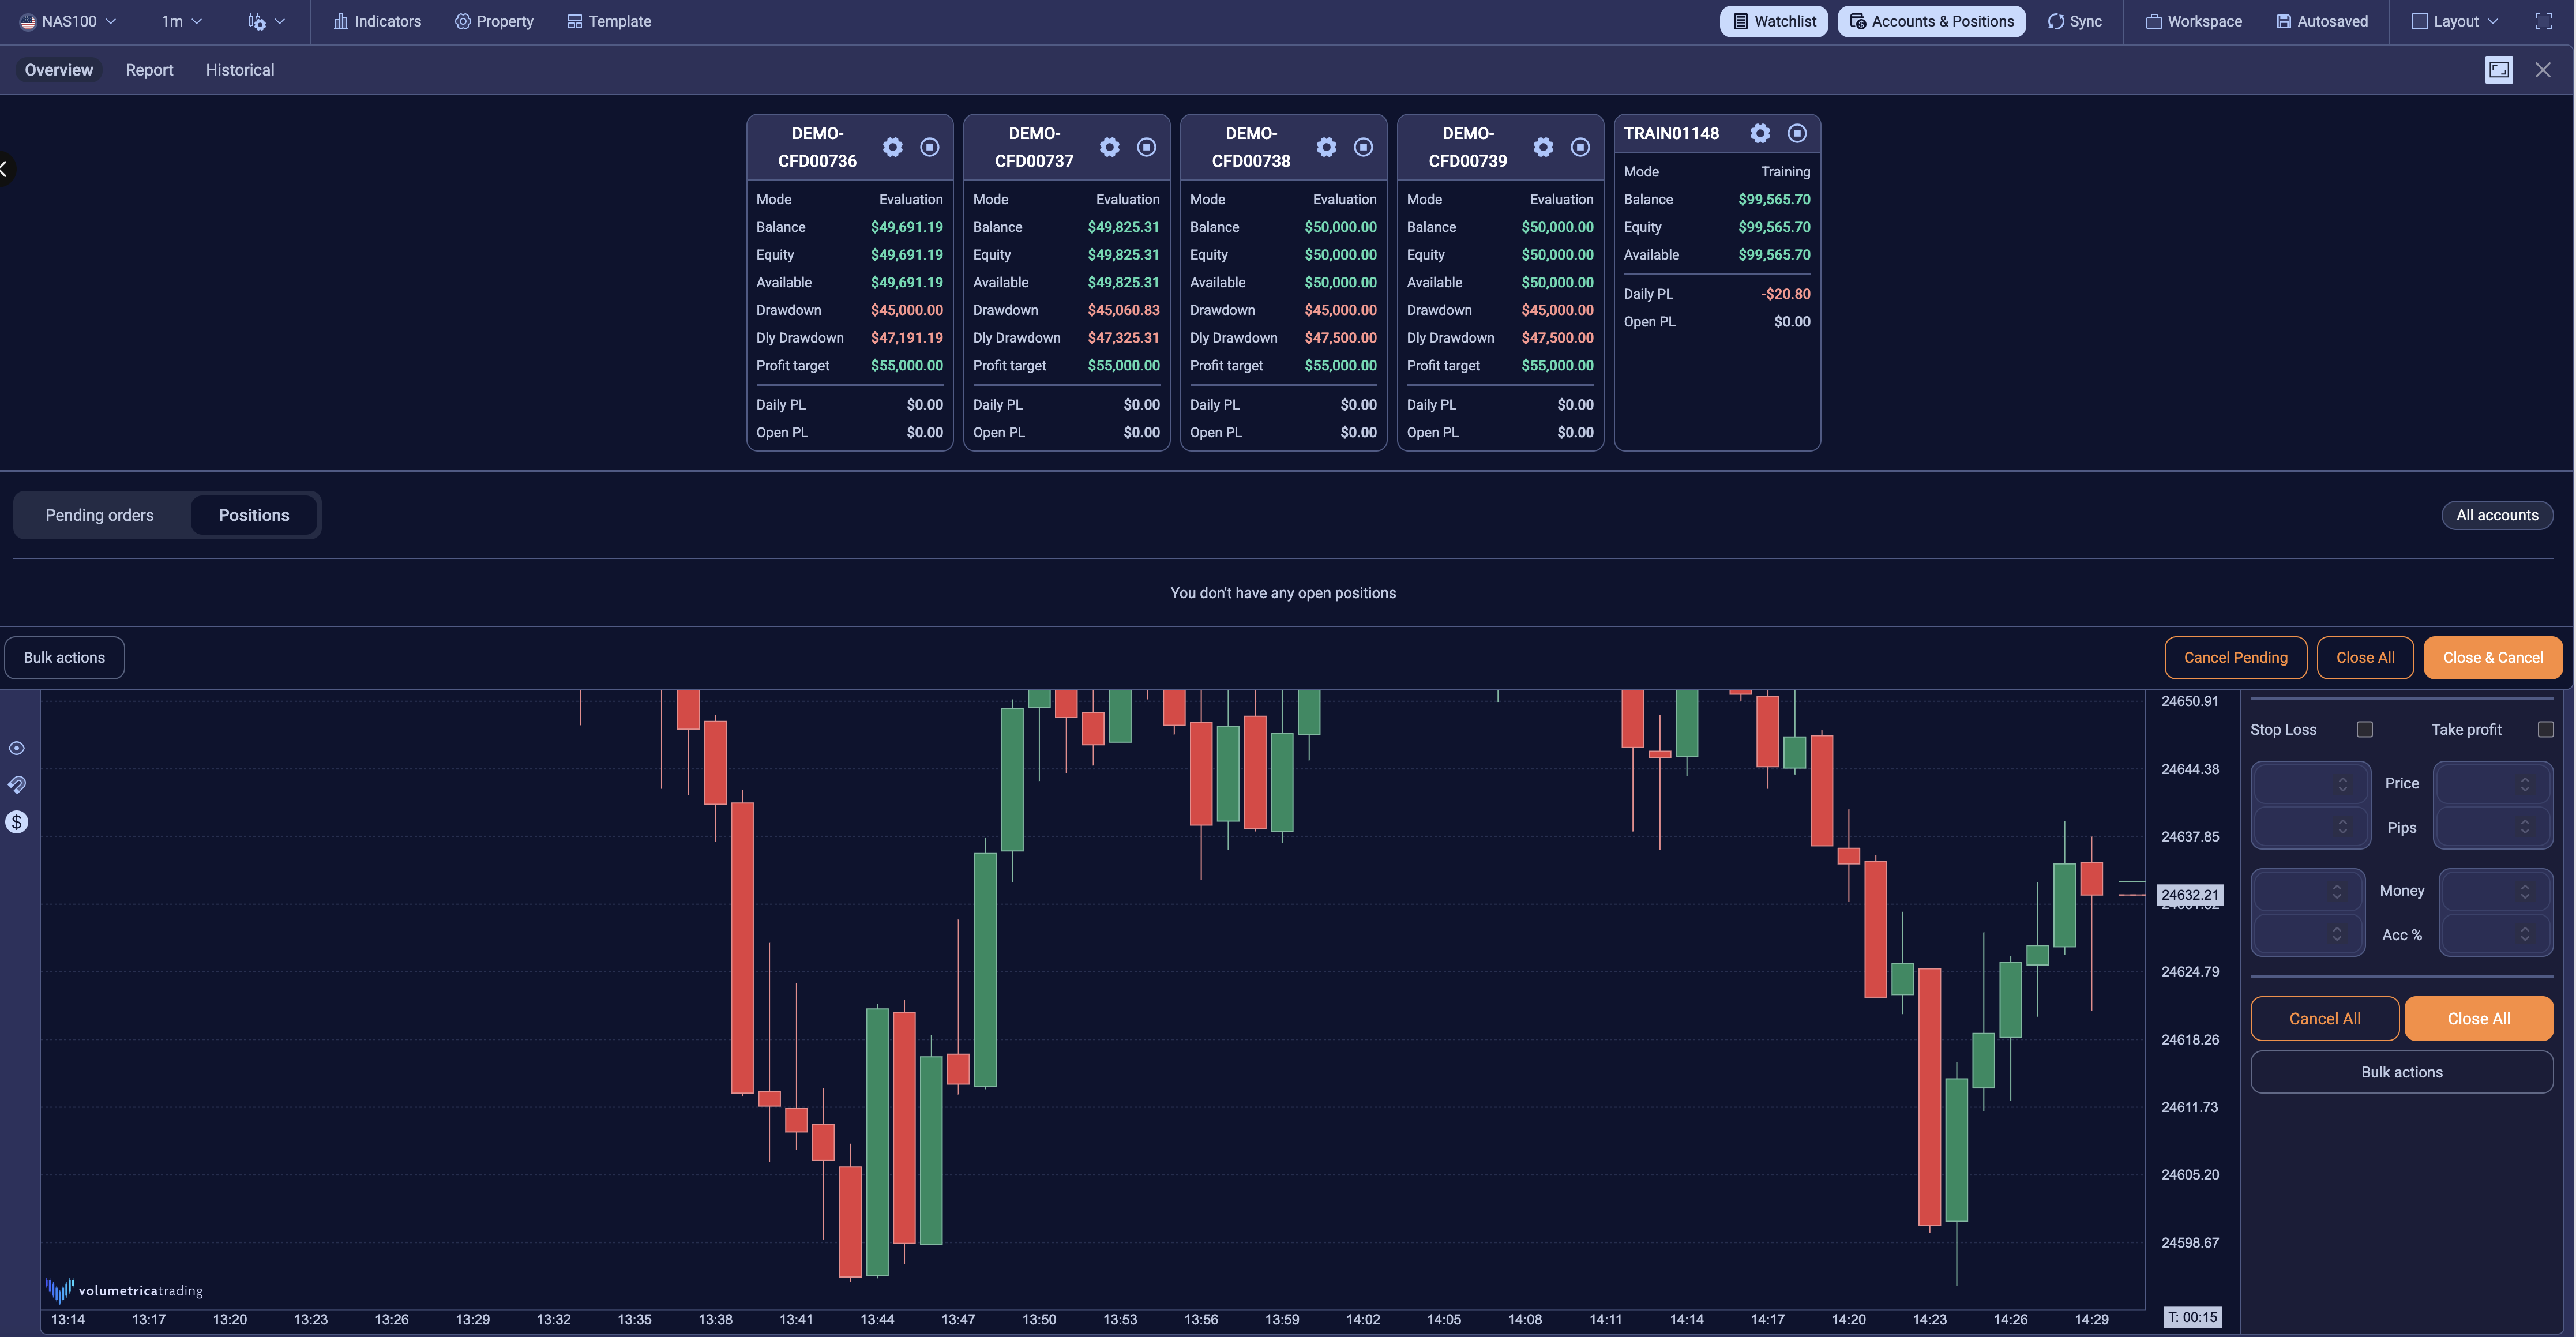
Task: Click the Close & Cancel button
Action: click(x=2492, y=657)
